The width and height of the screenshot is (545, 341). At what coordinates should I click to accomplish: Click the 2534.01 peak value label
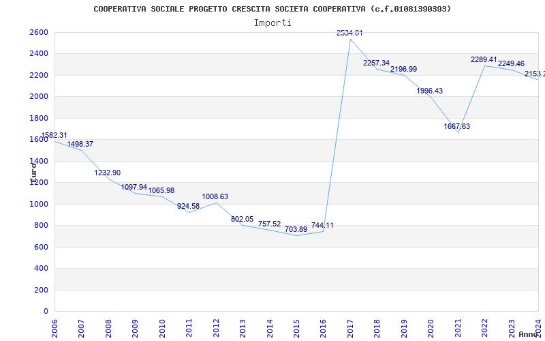(349, 33)
